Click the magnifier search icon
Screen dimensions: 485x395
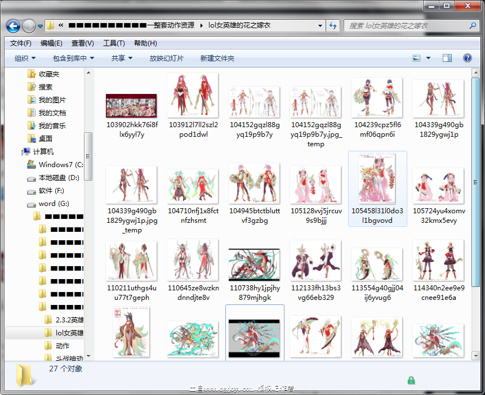473,26
